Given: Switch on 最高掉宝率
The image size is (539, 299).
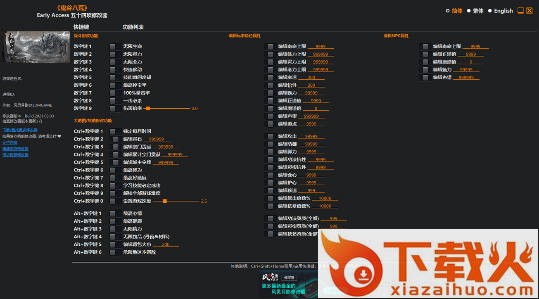Looking at the screenshot, I should tap(116, 85).
